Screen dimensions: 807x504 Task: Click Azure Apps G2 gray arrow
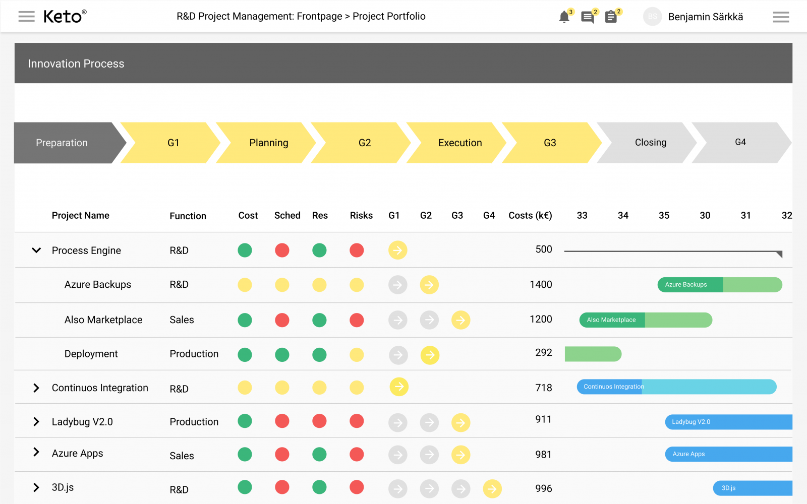tap(429, 455)
